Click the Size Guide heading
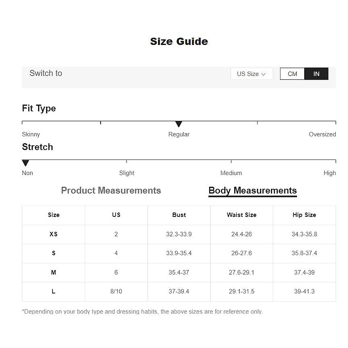This screenshot has width=348, height=348. (x=179, y=41)
